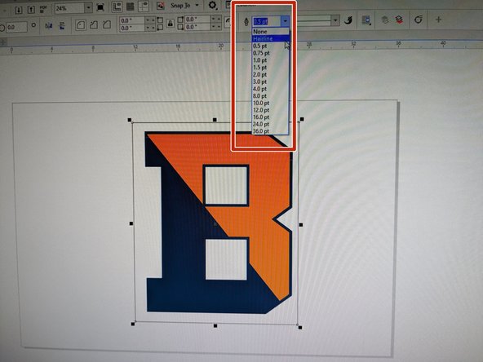Click the bottom-left corner radius field
Viewport: 483px width, 362px height.
coord(132,28)
